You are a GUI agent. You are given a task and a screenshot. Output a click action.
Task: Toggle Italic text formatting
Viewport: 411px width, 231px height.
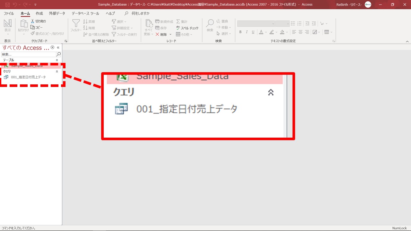(247, 32)
